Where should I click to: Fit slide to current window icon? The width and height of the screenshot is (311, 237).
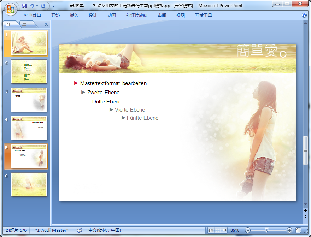pos(298,230)
